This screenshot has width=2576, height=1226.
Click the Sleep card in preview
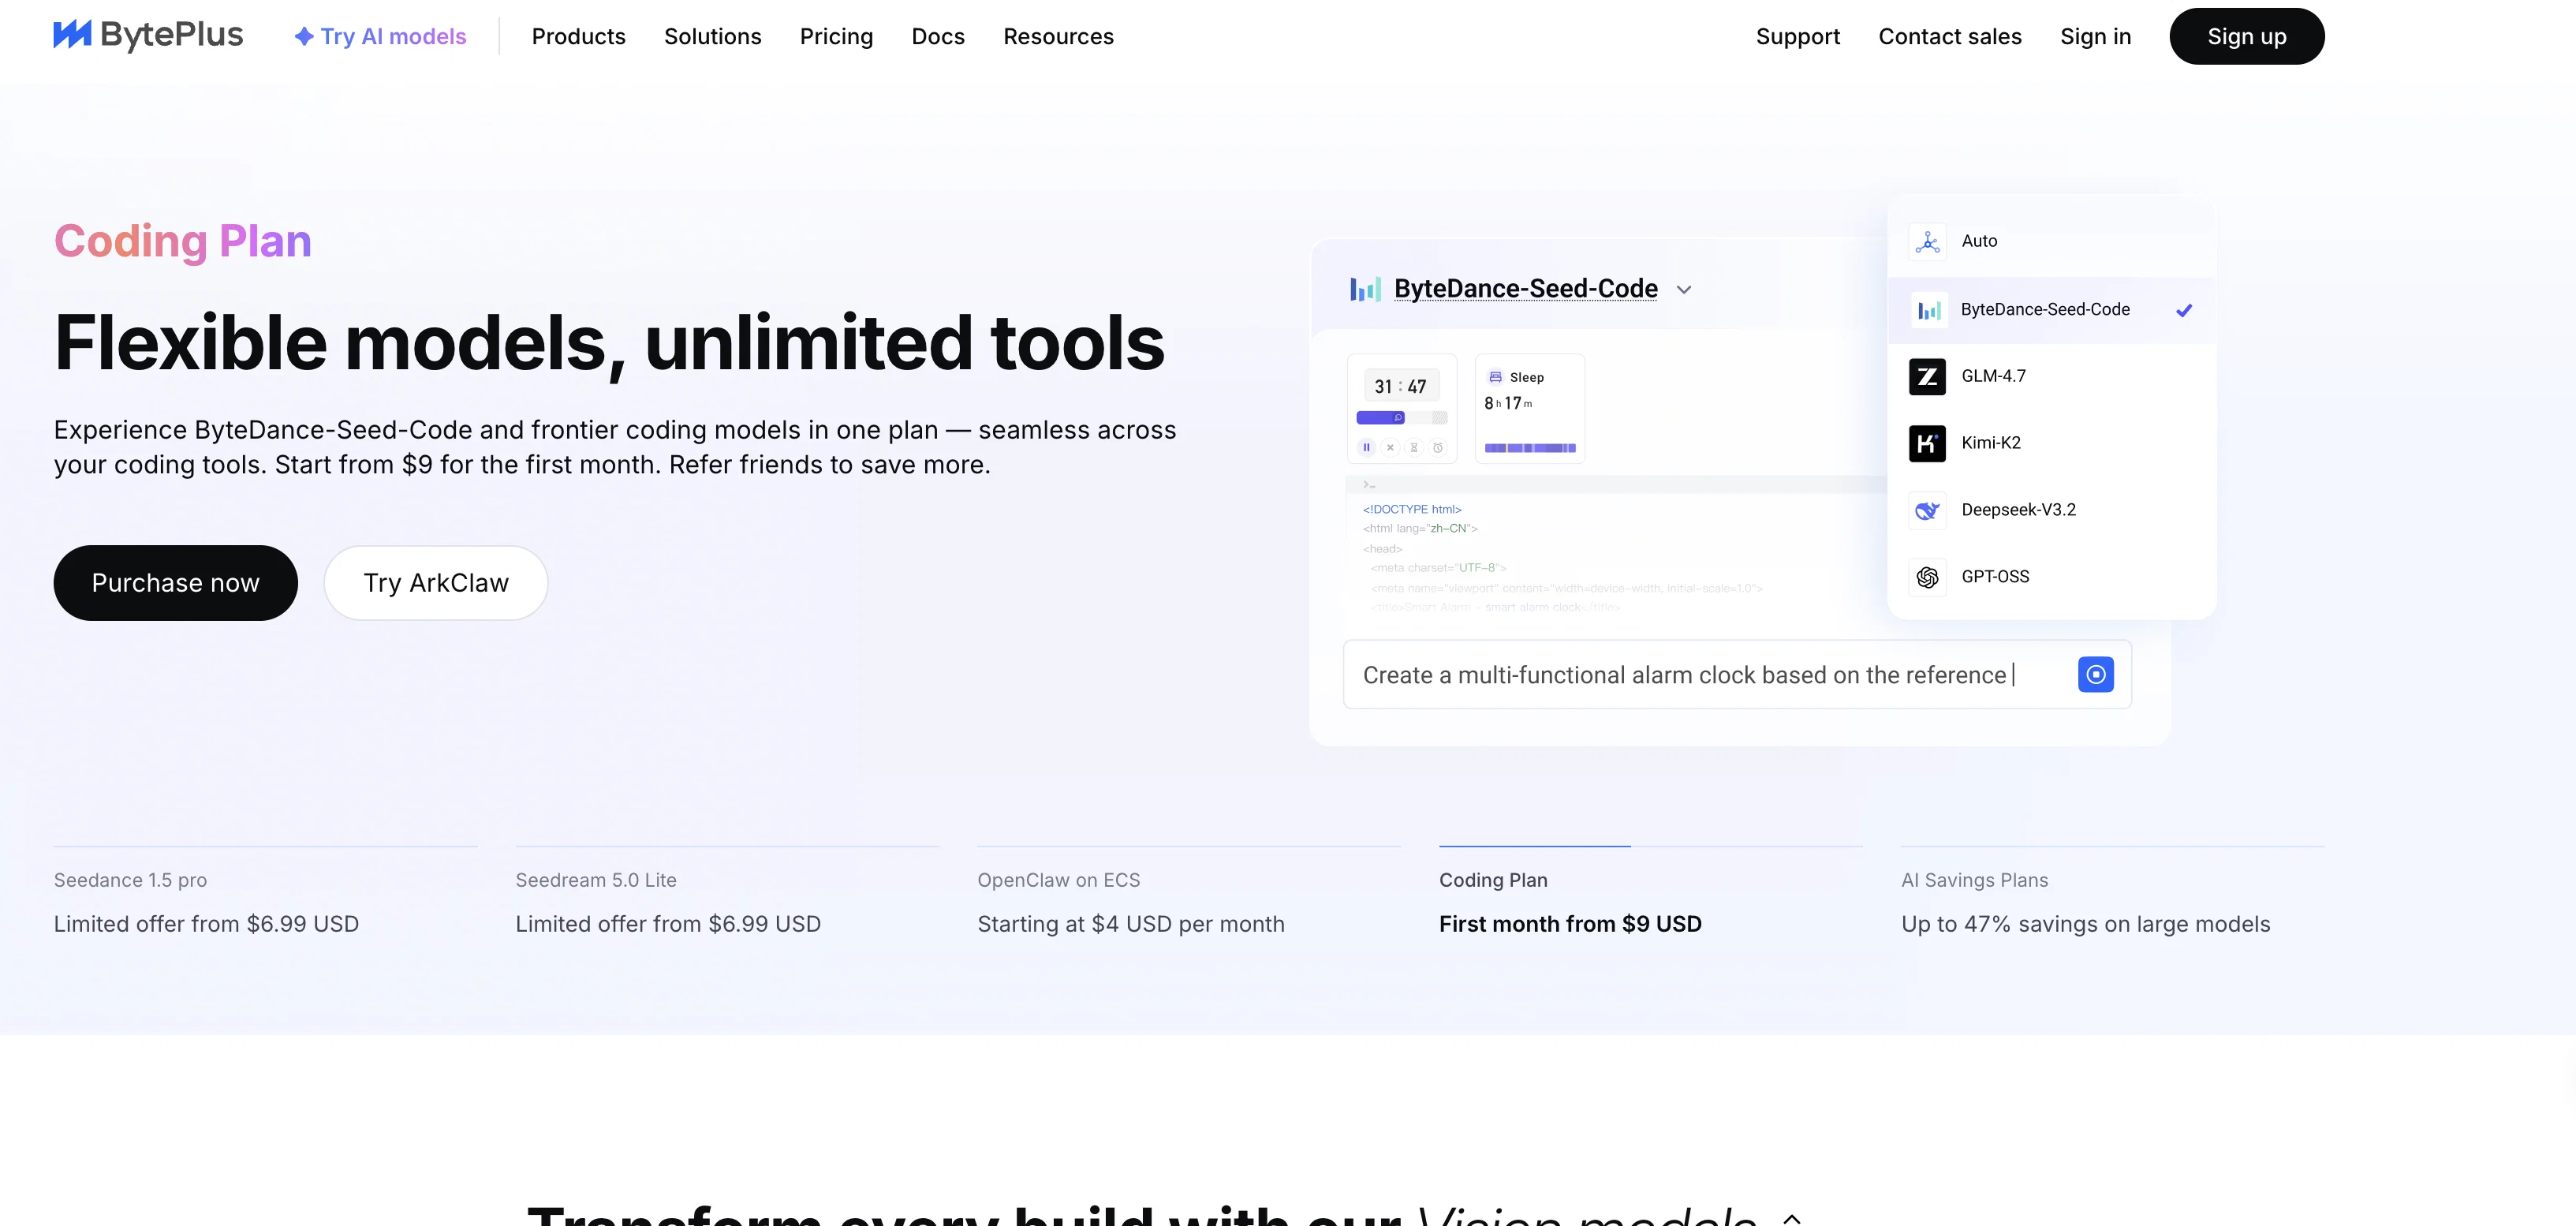[1529, 408]
